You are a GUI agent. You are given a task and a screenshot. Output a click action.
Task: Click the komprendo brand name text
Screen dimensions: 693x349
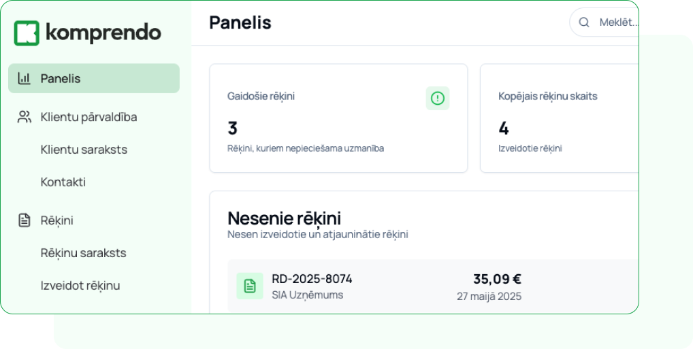103,33
